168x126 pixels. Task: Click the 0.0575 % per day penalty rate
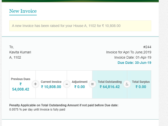[37, 110]
